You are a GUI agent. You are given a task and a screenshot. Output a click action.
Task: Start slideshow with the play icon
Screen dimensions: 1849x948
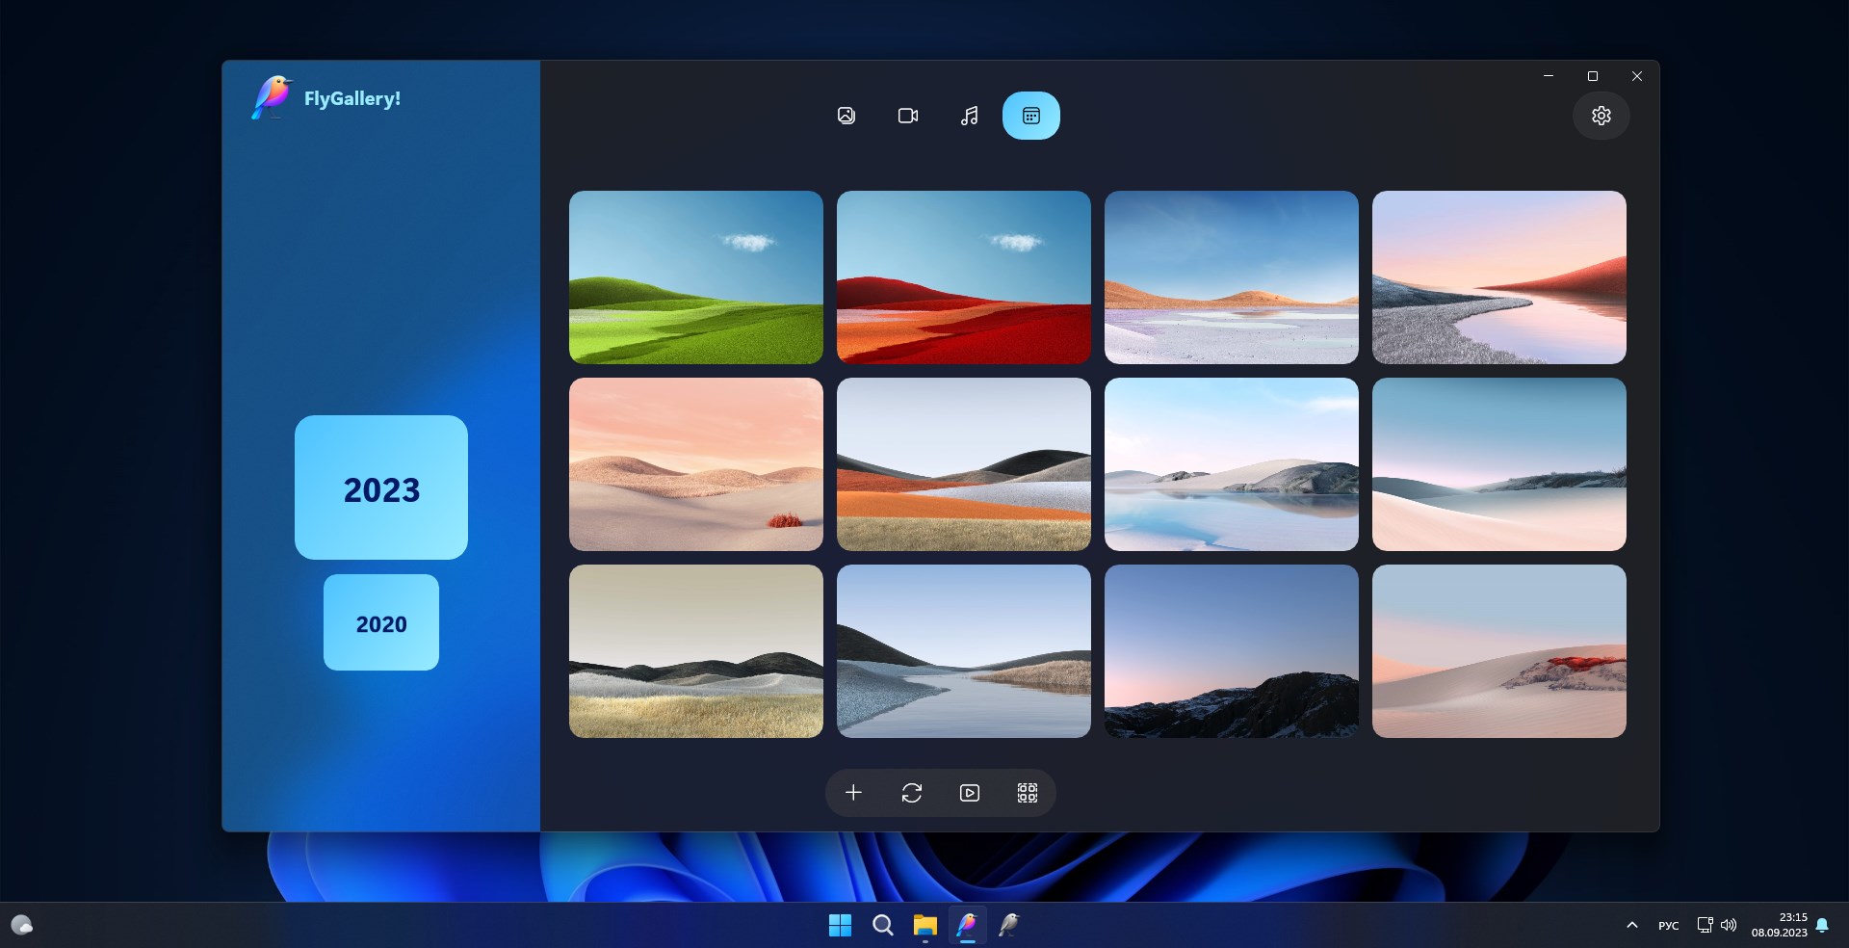click(970, 793)
